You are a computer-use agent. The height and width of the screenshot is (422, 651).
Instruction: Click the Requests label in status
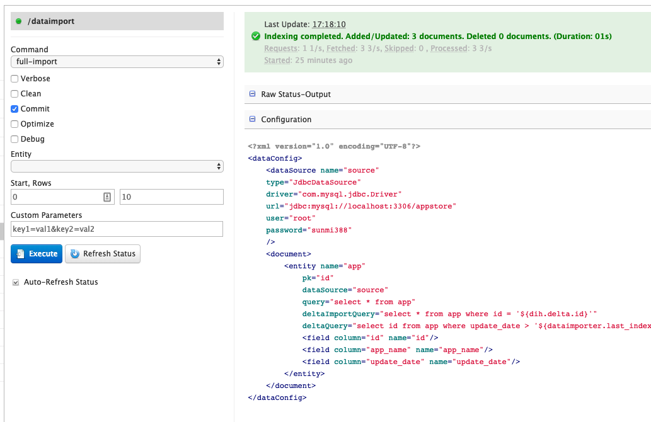pyautogui.click(x=281, y=48)
